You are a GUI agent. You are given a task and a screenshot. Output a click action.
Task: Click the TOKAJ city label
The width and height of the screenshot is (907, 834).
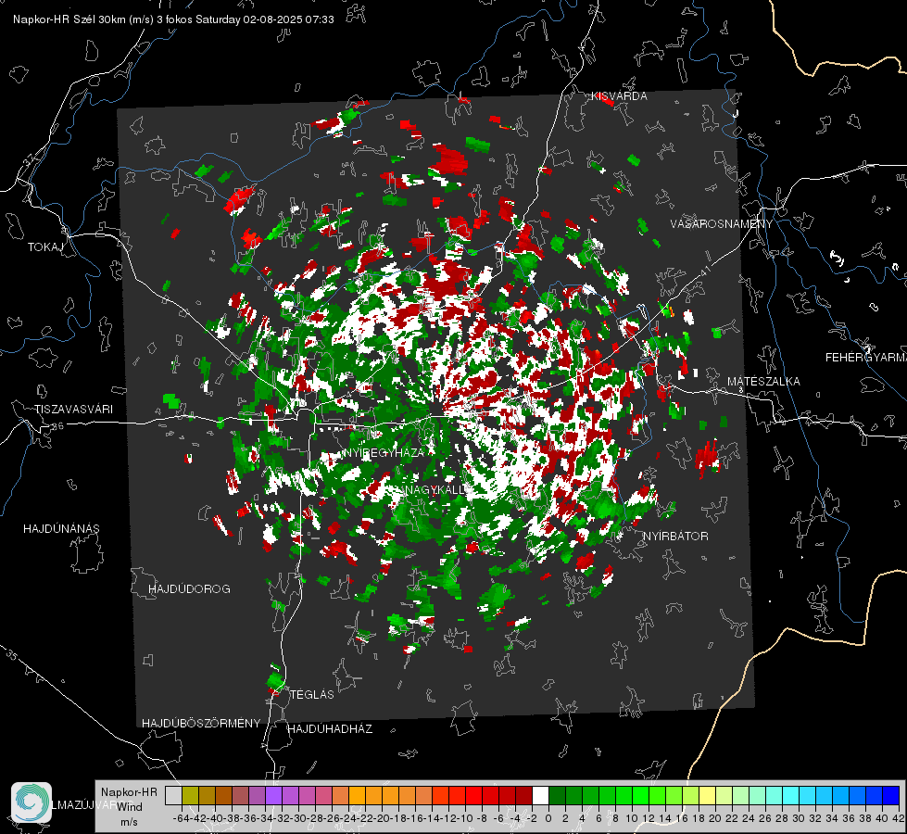coord(45,247)
